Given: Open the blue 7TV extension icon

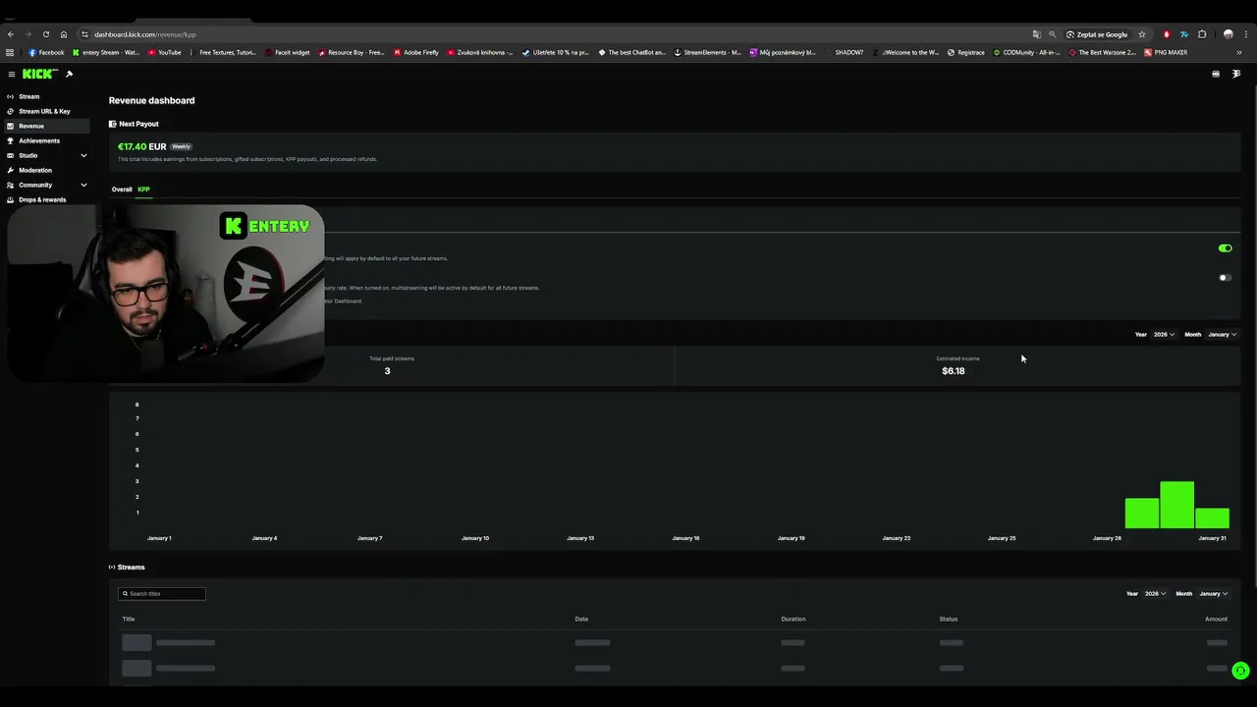Looking at the screenshot, I should pos(1184,34).
